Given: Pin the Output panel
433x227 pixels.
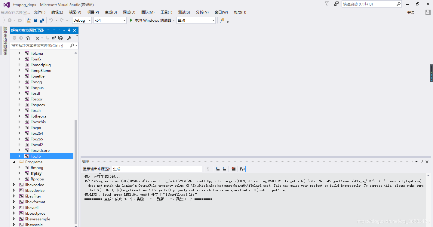Looking at the screenshot, I should pos(422,161).
